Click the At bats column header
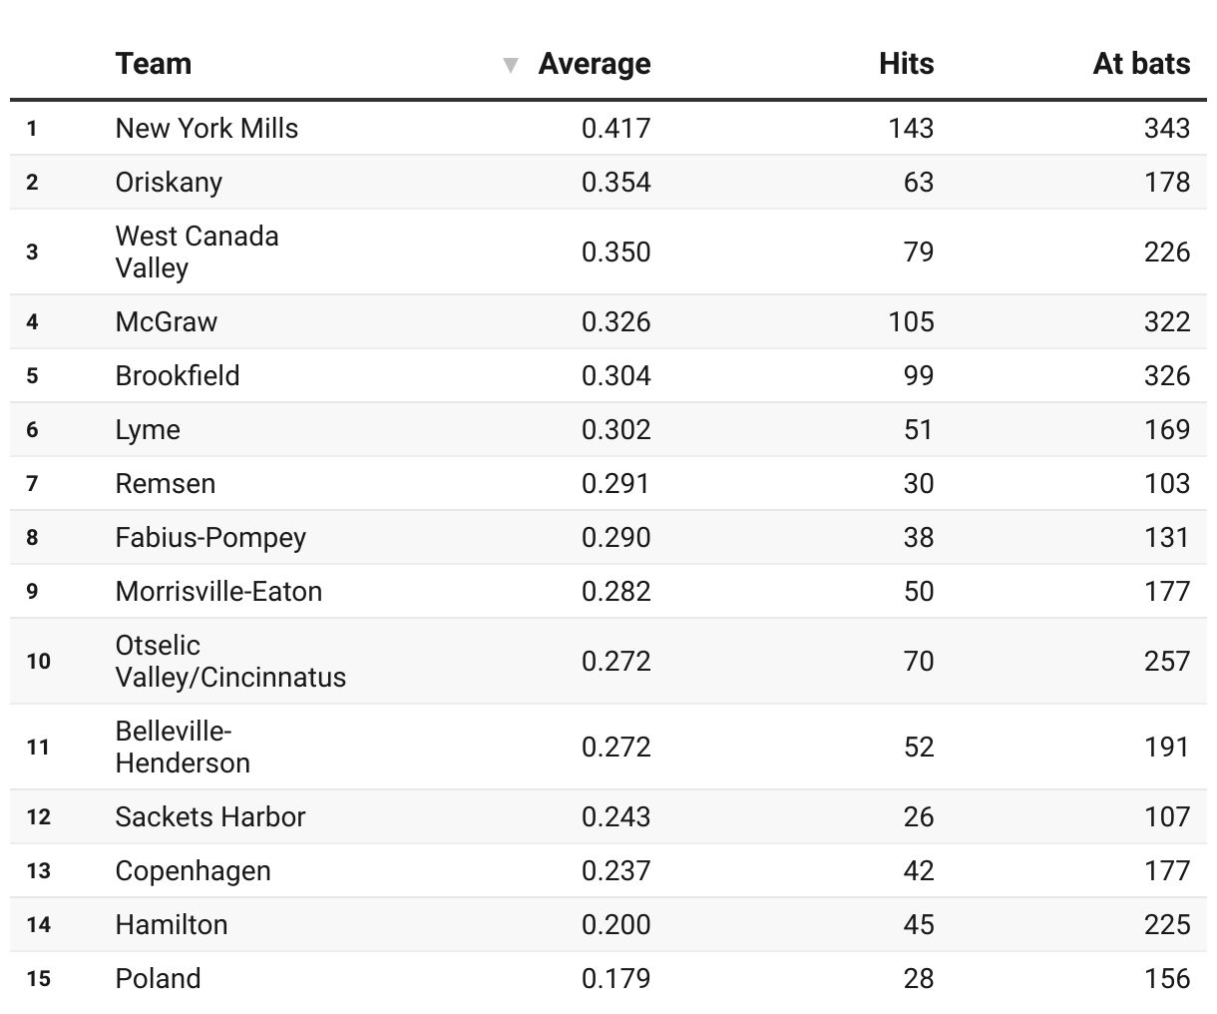 click(x=1141, y=64)
